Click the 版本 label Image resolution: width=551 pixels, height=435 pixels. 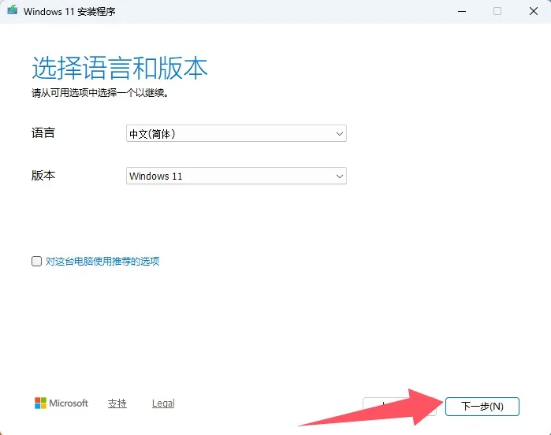43,175
